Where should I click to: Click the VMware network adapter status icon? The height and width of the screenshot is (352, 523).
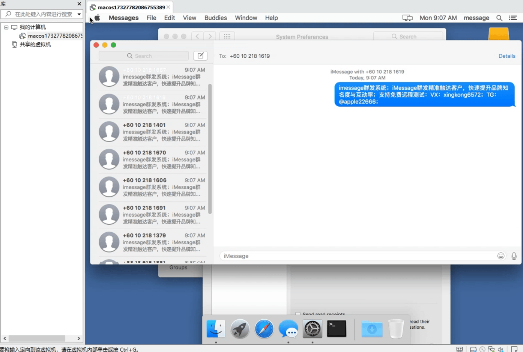point(491,349)
